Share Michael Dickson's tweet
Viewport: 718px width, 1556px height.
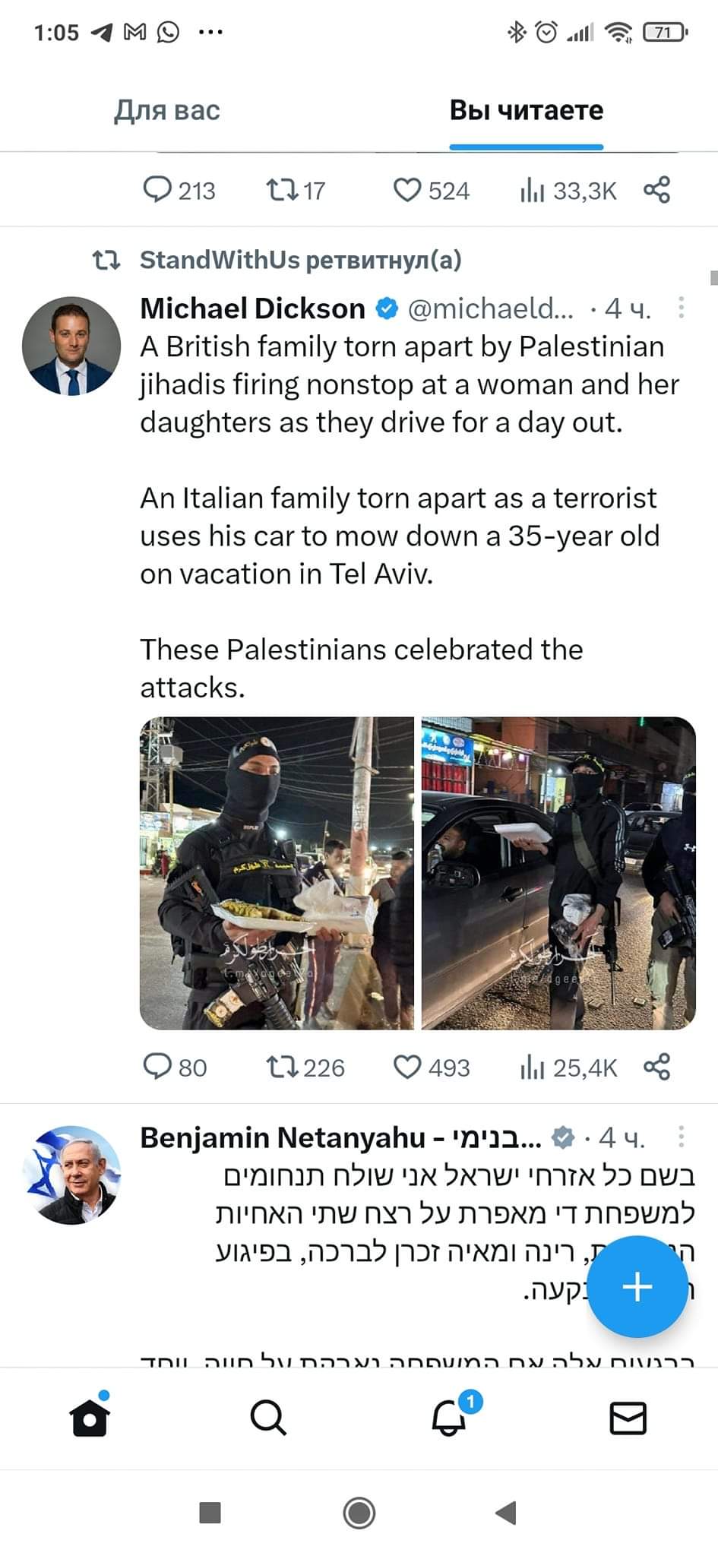[656, 1067]
